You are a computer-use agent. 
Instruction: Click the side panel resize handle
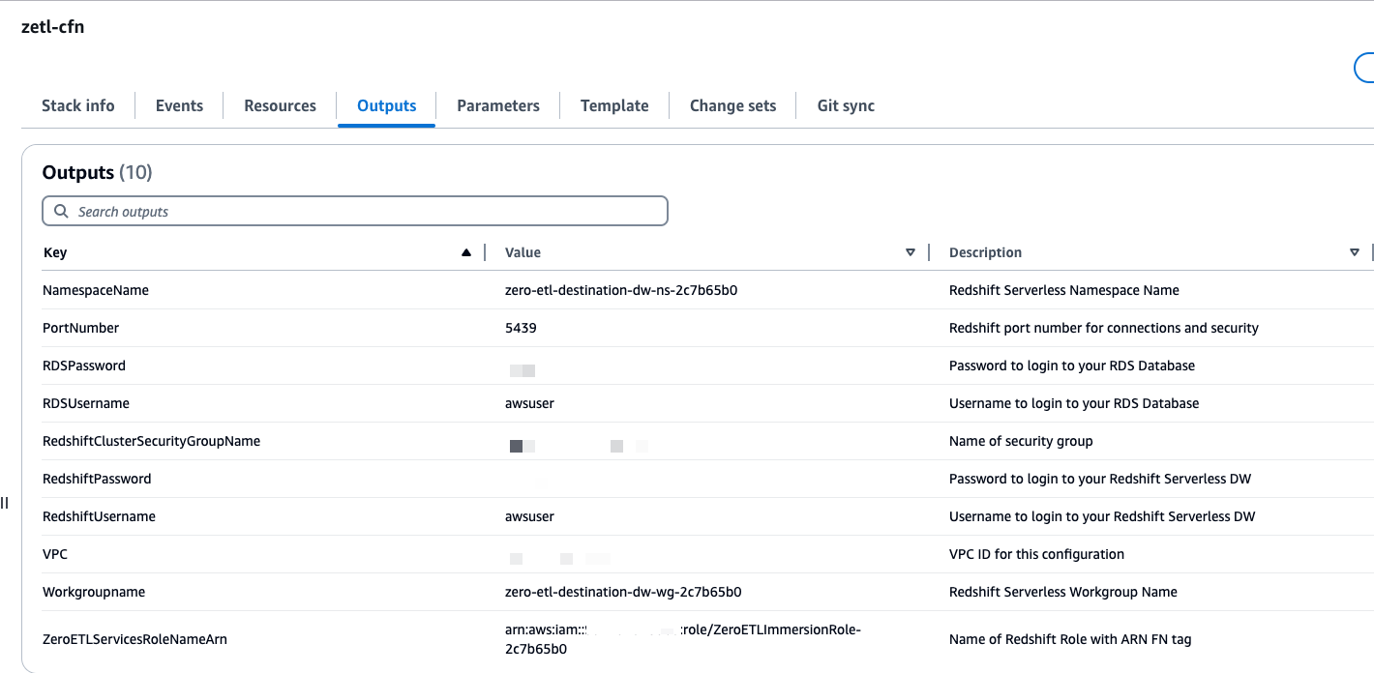tap(5, 503)
